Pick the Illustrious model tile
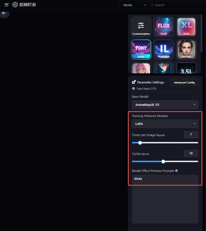This screenshot has height=231, width=206. [163, 50]
